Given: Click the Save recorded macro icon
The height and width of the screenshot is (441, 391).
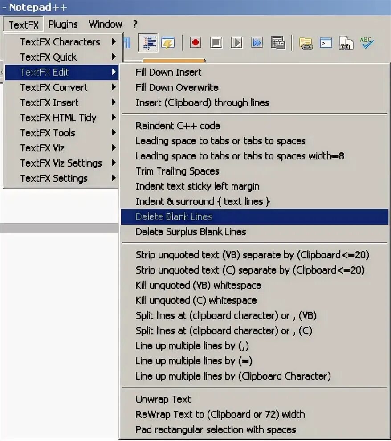Looking at the screenshot, I should (278, 43).
